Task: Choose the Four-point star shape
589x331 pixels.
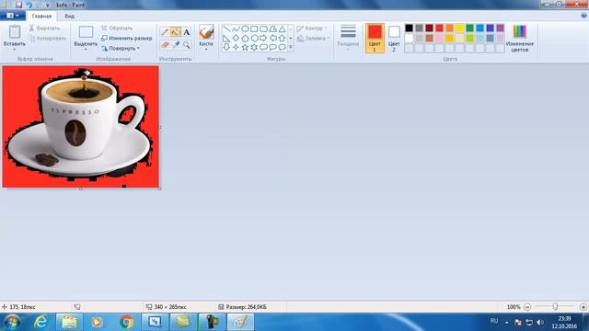Action: [x=236, y=47]
